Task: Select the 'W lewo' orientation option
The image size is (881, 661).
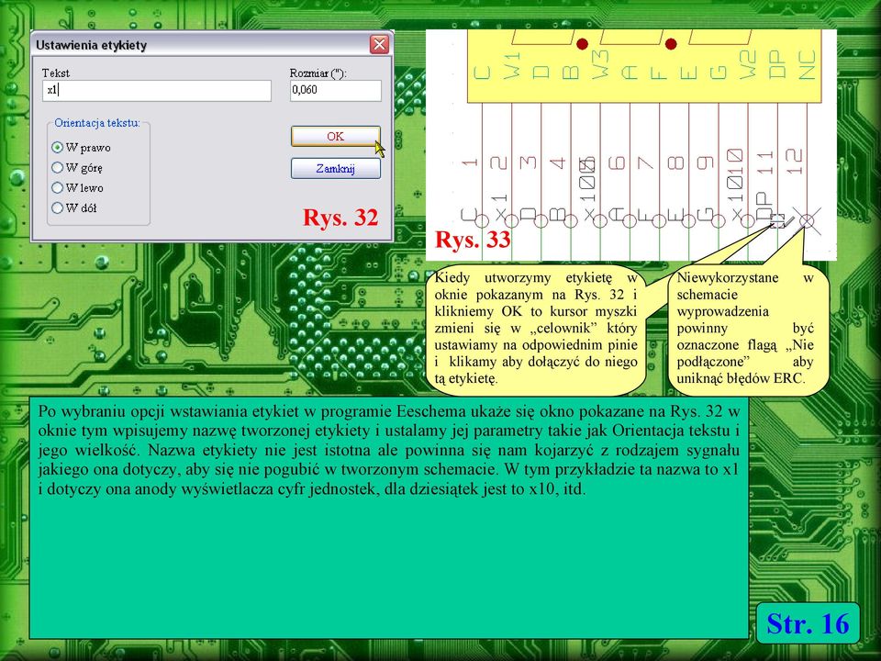Action: (77, 187)
